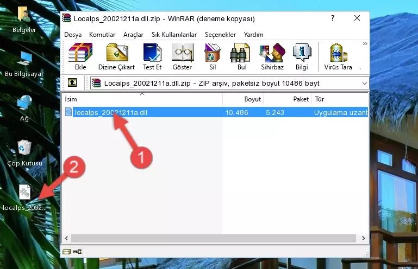Open the Dosya menu
The image size is (418, 269).
click(x=73, y=35)
